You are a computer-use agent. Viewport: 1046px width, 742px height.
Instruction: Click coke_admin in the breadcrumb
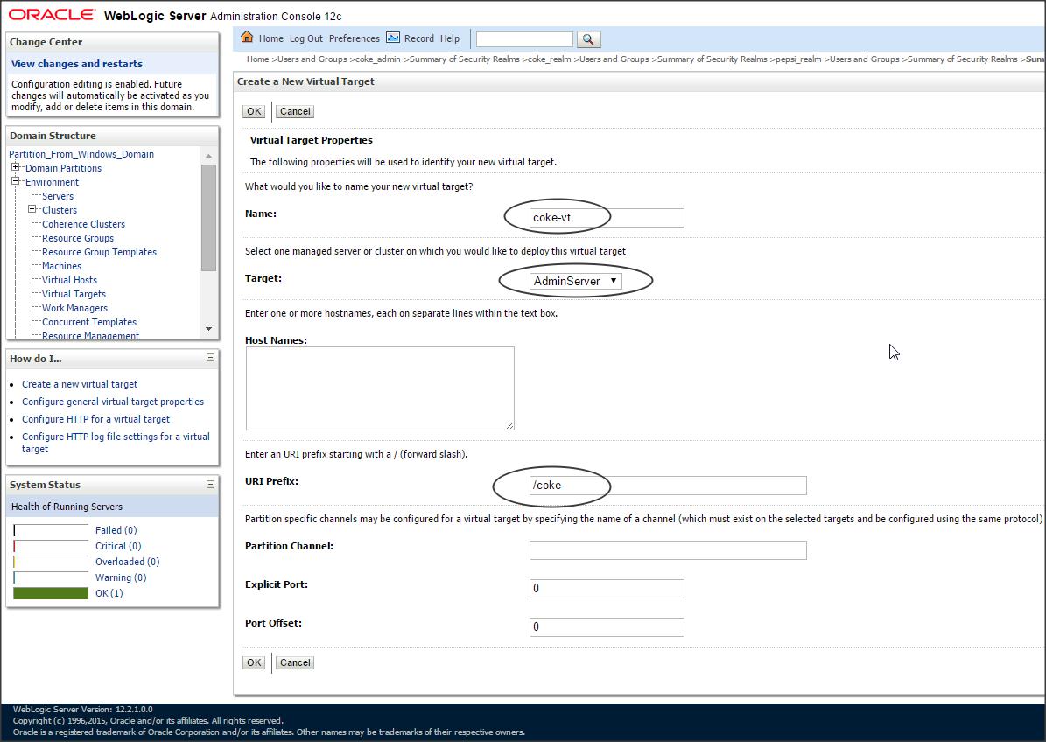[378, 59]
